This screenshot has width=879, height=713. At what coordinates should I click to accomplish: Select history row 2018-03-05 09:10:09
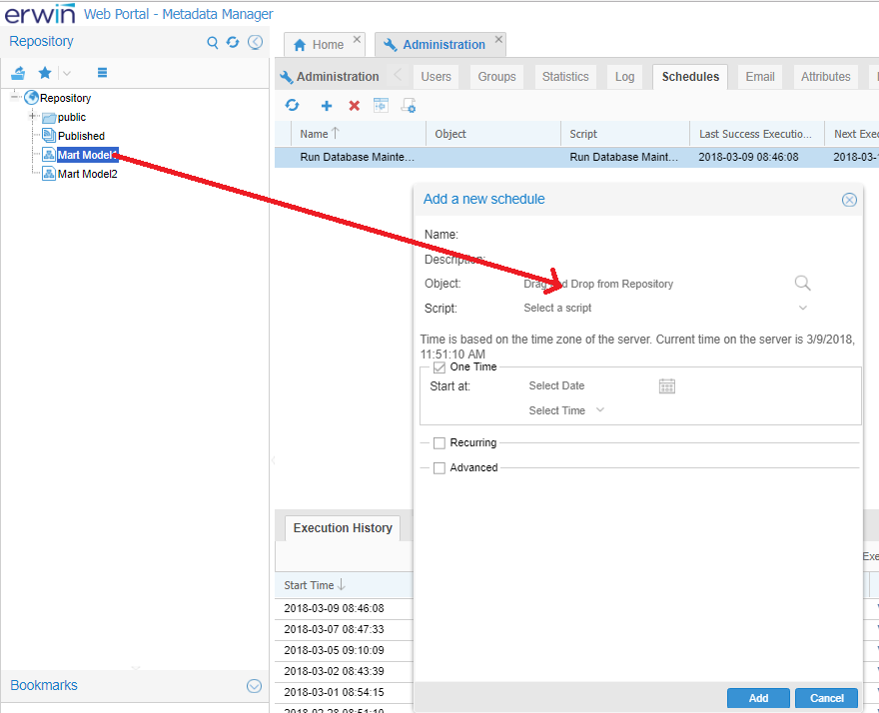pyautogui.click(x=344, y=650)
